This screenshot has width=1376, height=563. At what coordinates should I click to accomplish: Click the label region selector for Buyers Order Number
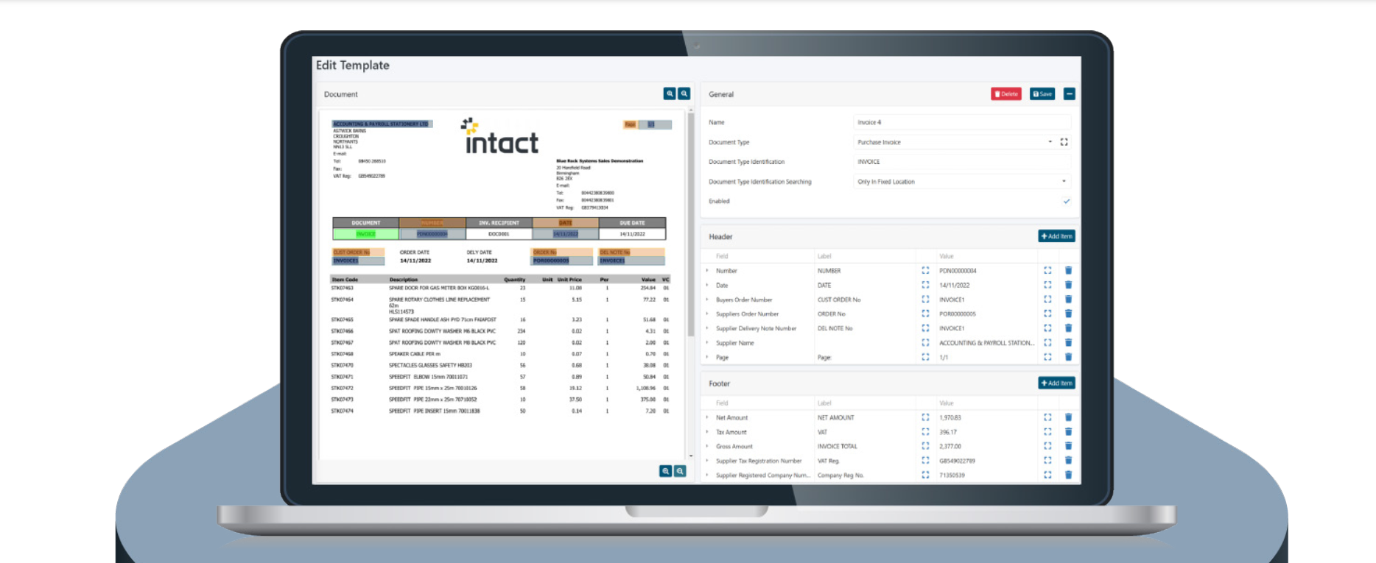pos(925,300)
